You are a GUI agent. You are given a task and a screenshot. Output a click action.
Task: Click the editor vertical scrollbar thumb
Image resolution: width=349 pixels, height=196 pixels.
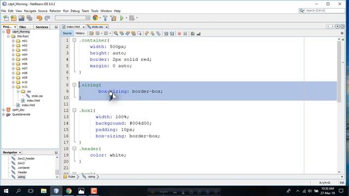coord(339,71)
